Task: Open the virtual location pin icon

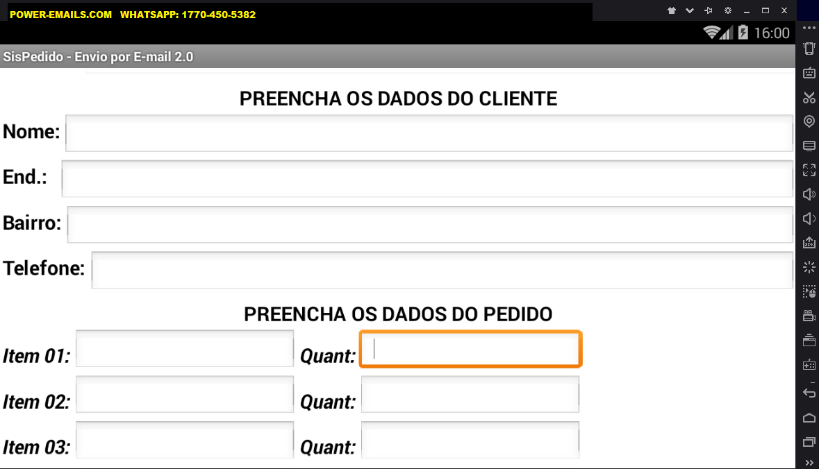Action: pos(809,121)
